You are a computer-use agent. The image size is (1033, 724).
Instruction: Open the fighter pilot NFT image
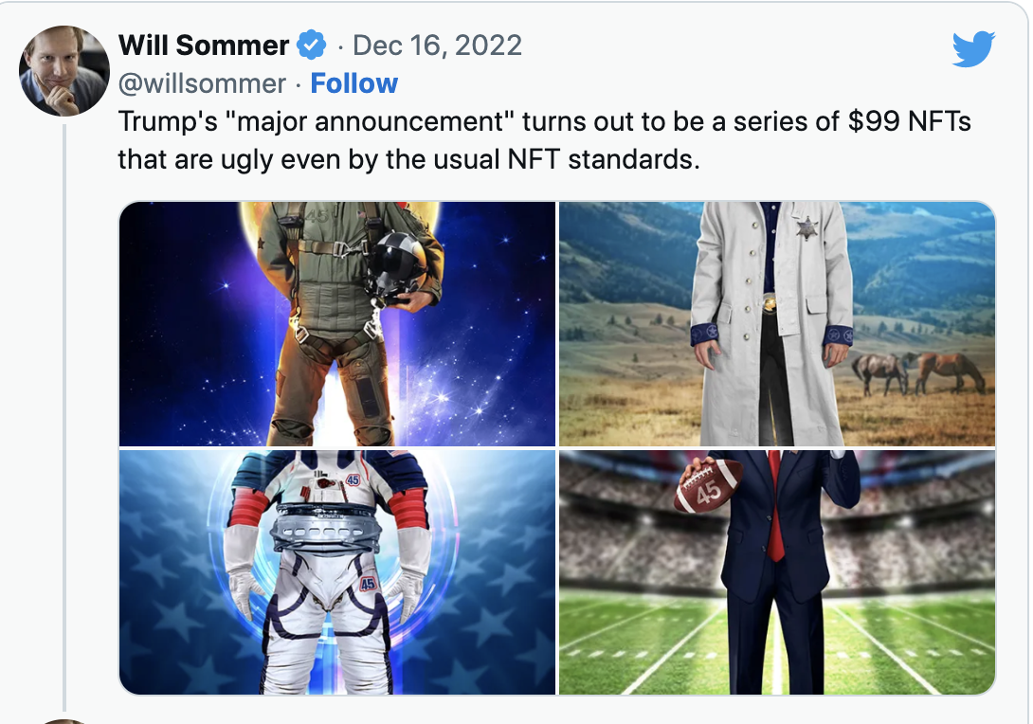click(x=337, y=323)
